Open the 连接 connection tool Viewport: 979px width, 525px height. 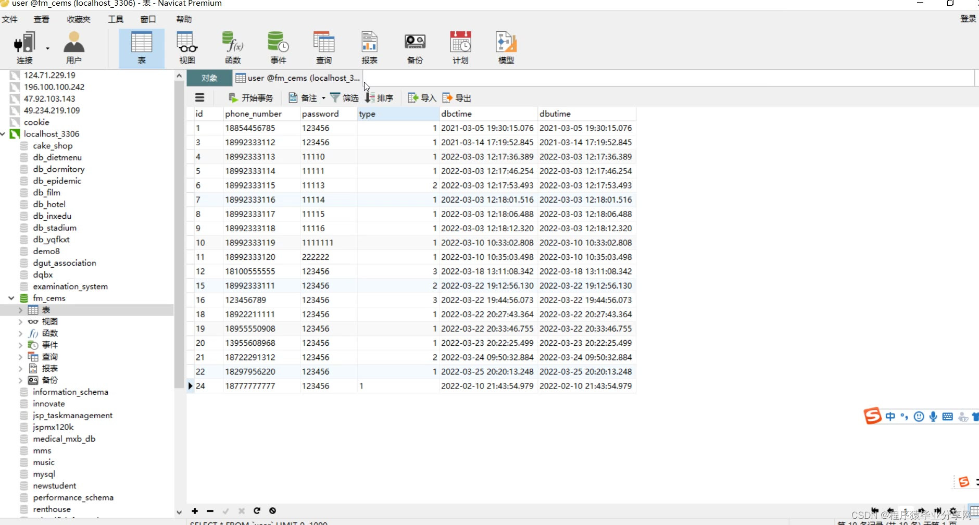point(24,48)
